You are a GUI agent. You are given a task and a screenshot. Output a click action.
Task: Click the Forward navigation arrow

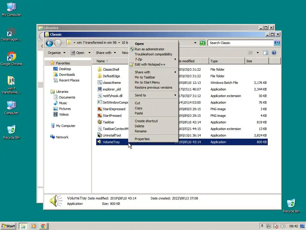tap(58, 43)
